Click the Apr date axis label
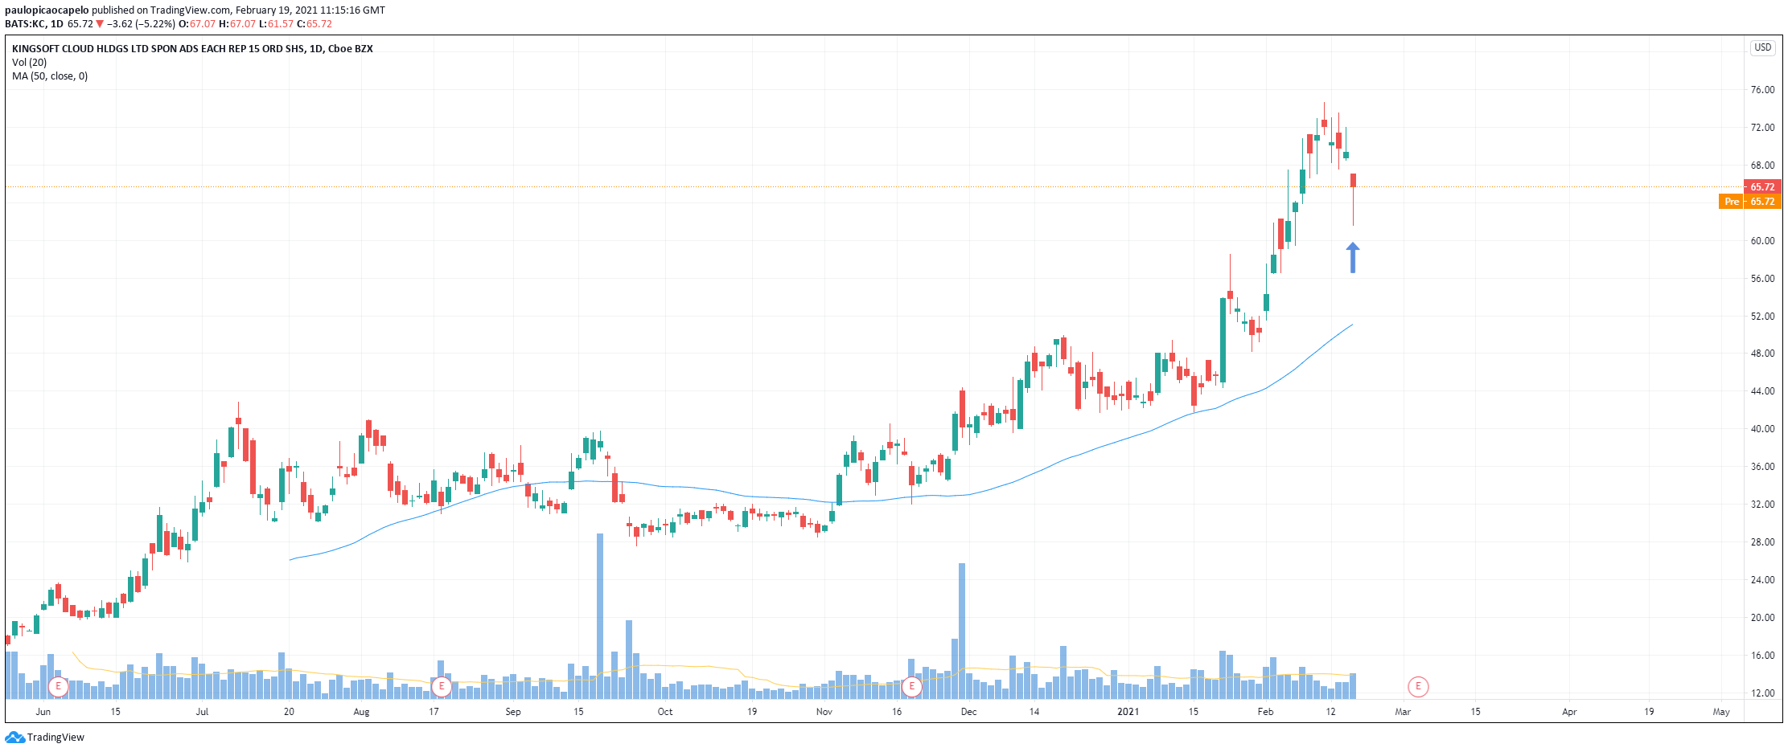1788x752 pixels. point(1569,712)
